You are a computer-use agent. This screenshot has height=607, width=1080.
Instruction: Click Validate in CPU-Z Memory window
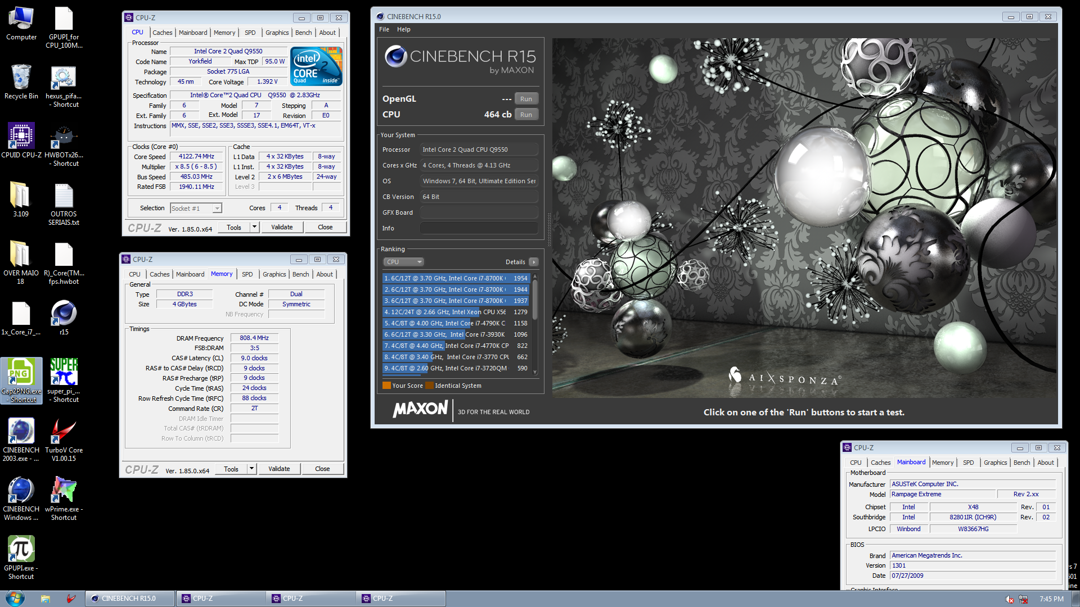[x=279, y=469]
